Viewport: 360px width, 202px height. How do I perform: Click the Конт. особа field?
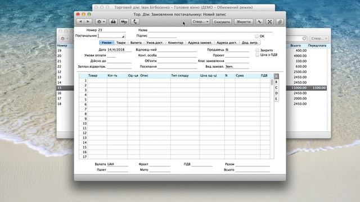(x=177, y=56)
